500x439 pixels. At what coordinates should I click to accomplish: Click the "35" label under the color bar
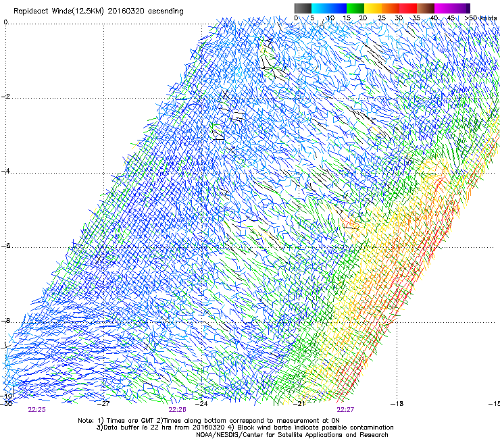point(416,18)
